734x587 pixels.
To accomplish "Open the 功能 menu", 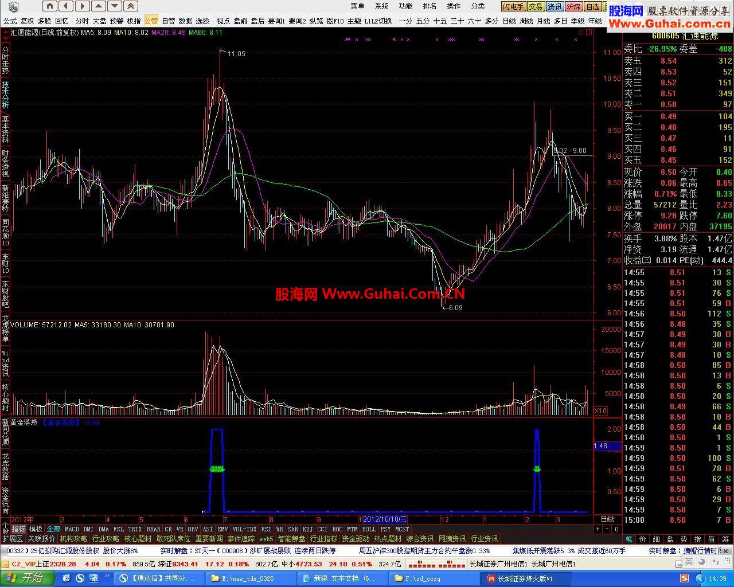I will 405,6.
